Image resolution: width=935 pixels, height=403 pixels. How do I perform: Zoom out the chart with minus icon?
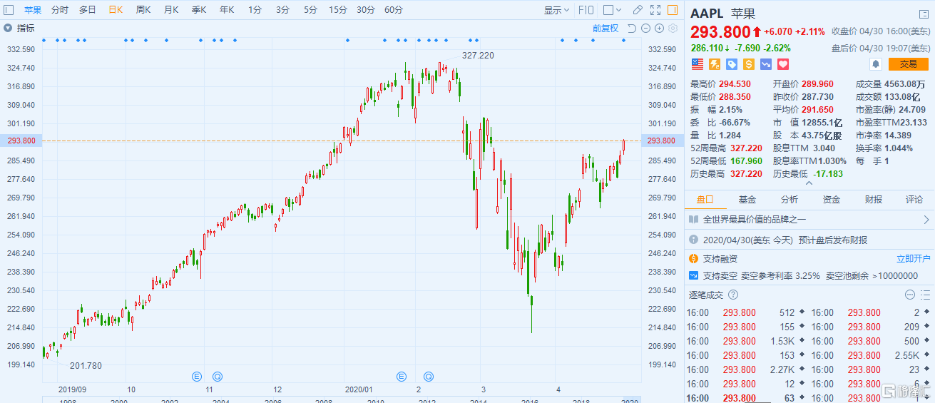(x=645, y=29)
